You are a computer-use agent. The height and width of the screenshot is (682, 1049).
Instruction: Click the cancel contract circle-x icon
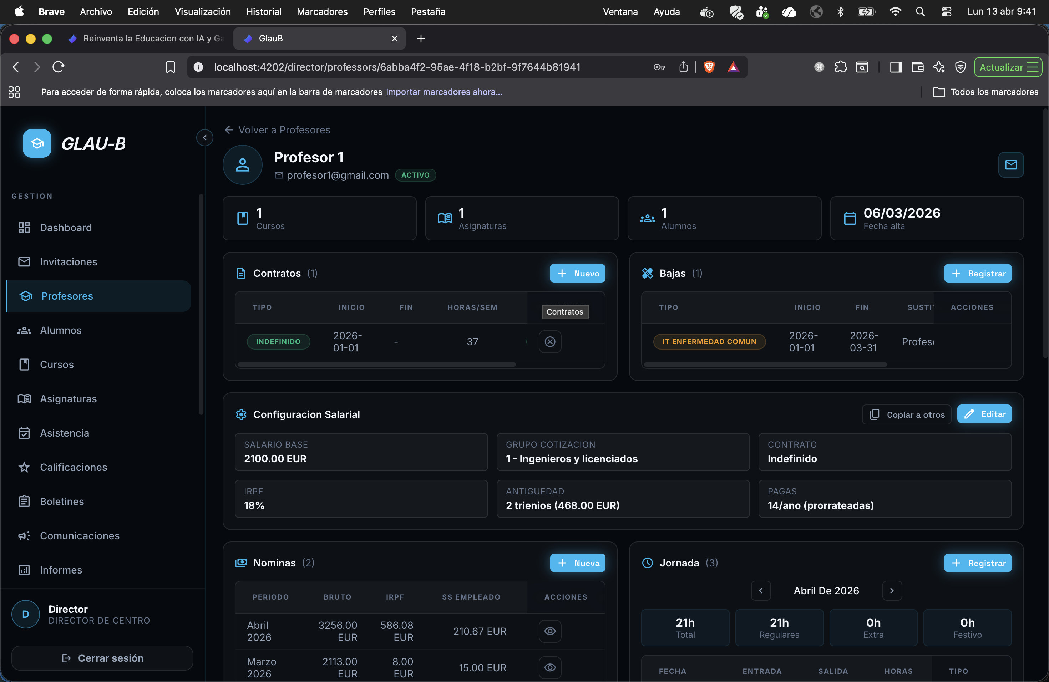(549, 341)
